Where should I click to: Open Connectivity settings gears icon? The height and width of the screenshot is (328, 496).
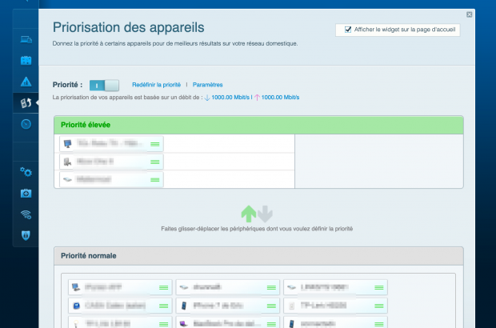pyautogui.click(x=26, y=172)
